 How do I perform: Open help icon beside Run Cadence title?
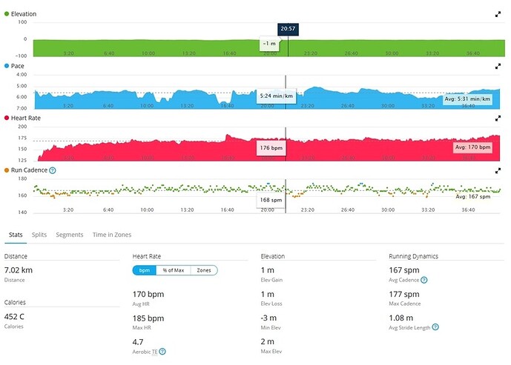click(x=53, y=170)
